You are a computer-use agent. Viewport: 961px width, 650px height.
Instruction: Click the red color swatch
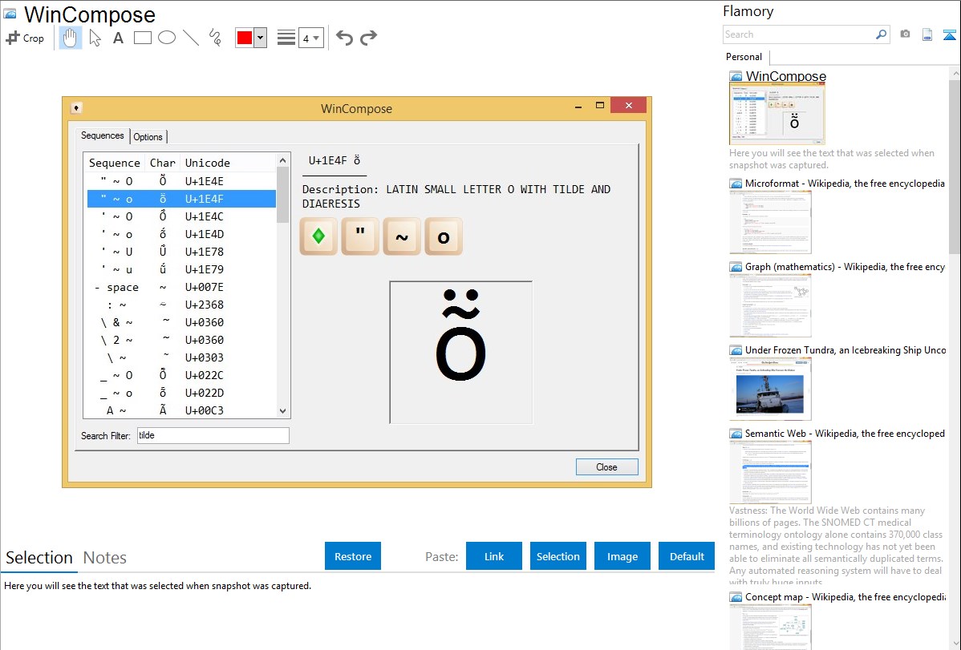[x=245, y=38]
